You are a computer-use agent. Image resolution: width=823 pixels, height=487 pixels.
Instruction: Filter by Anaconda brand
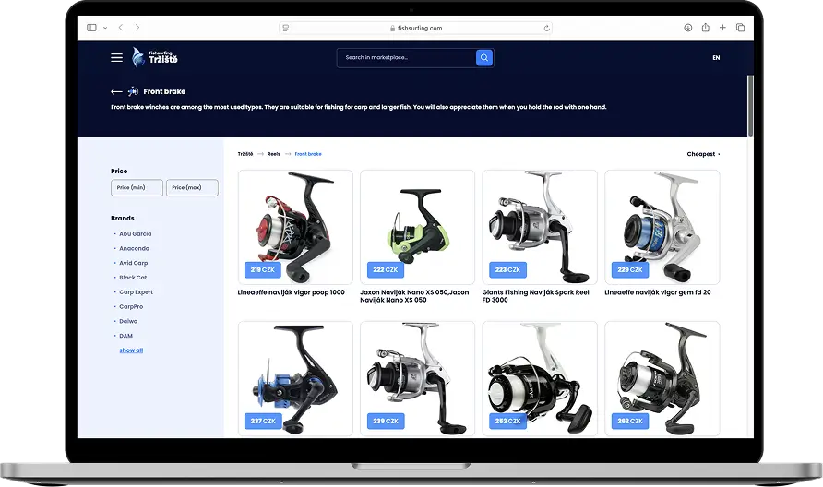135,249
